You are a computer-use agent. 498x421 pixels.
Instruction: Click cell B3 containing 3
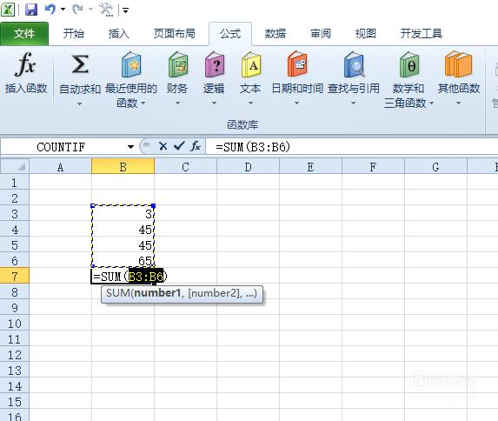coord(123,213)
